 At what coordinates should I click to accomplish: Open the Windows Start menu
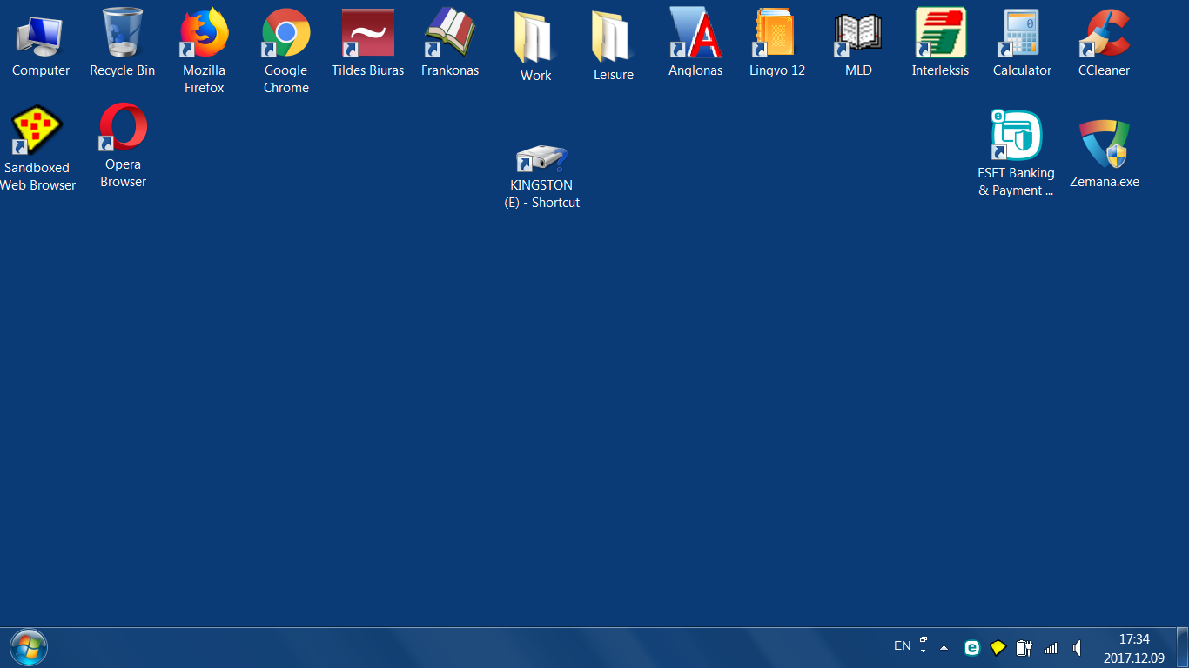pos(28,647)
